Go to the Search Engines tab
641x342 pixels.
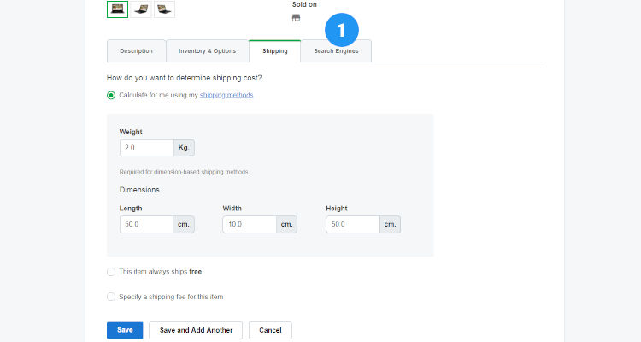click(x=336, y=51)
